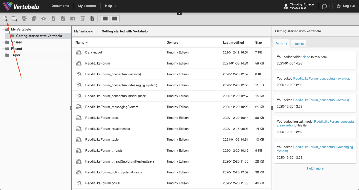Click the right panel splitter handle
Image resolution: width=359 pixels, height=190 pixels.
(x=272, y=108)
